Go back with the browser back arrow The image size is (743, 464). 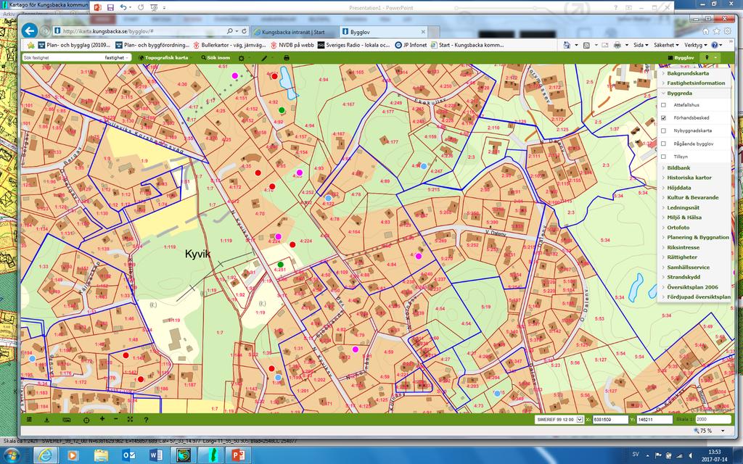(29, 31)
